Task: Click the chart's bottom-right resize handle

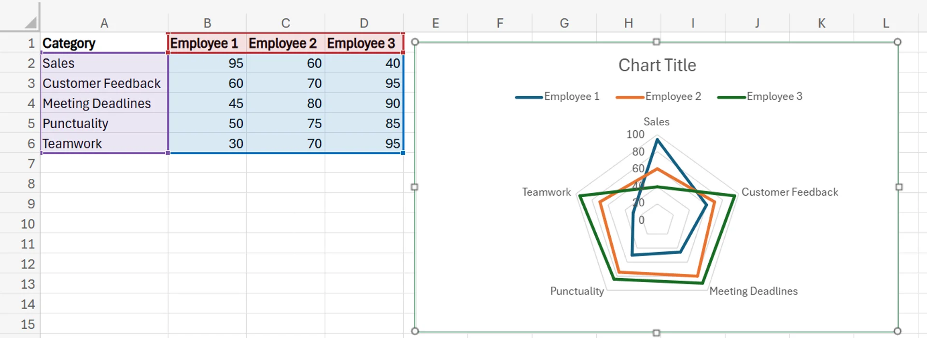Action: pyautogui.click(x=898, y=331)
